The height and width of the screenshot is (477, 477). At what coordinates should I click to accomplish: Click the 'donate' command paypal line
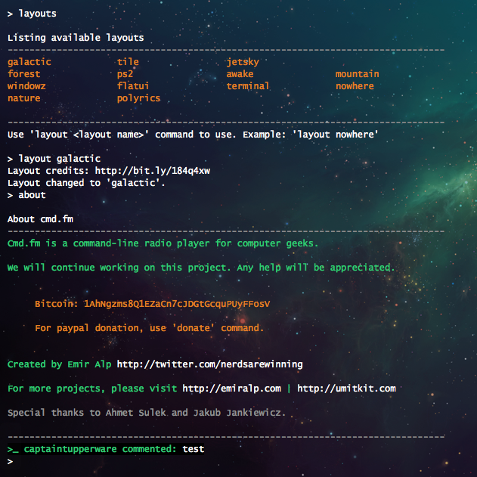(149, 328)
